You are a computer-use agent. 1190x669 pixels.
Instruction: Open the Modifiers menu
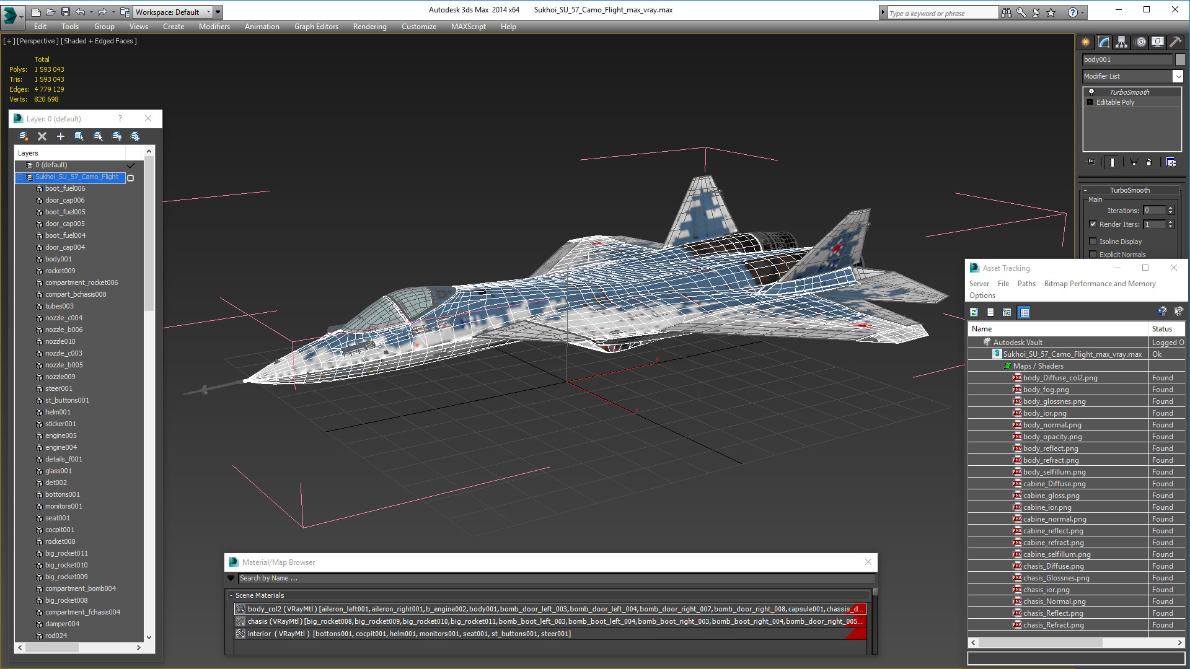pyautogui.click(x=214, y=27)
